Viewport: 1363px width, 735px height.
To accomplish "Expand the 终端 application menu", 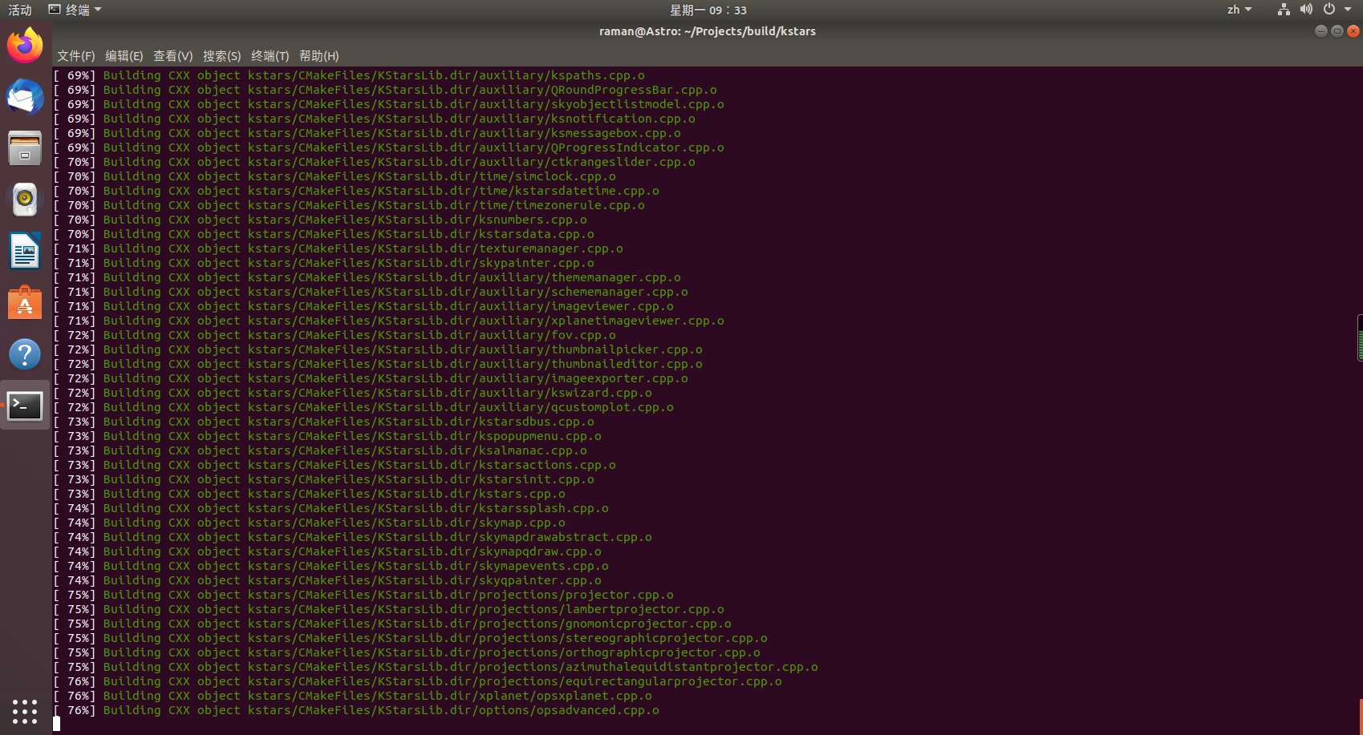I will click(x=75, y=10).
